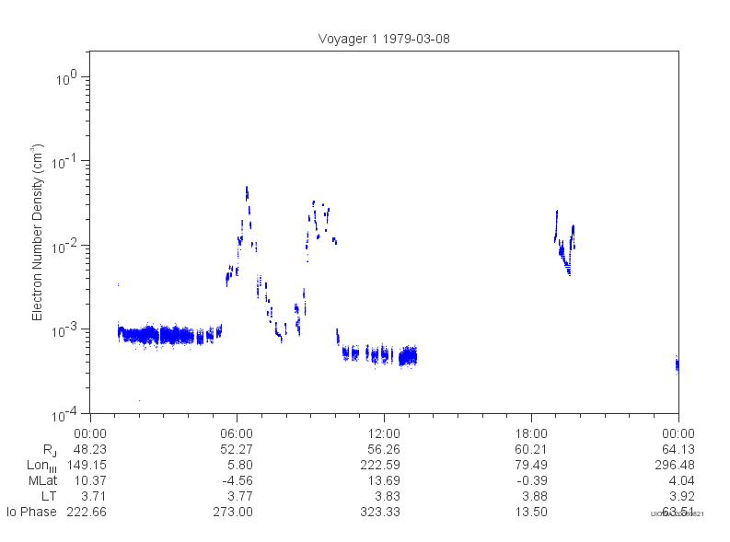Click the RJ value 56.26
The height and width of the screenshot is (542, 730).
tap(384, 449)
